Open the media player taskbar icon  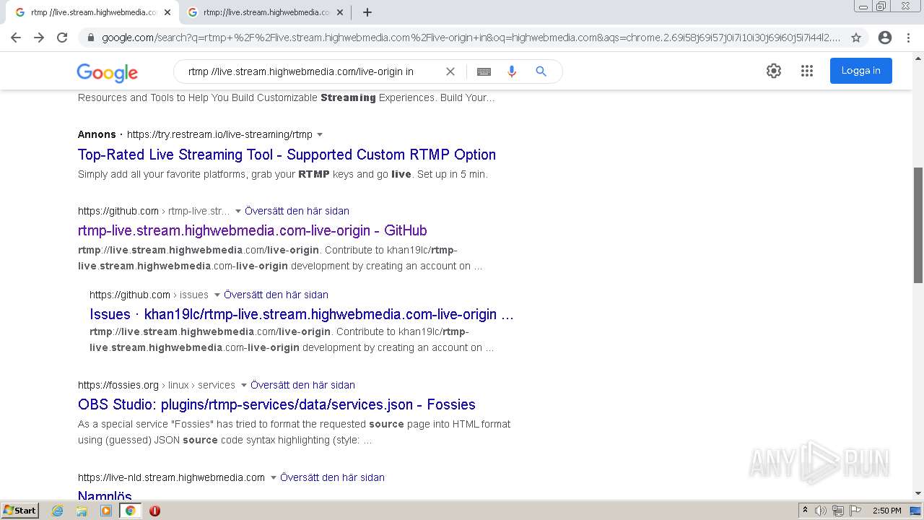click(106, 511)
